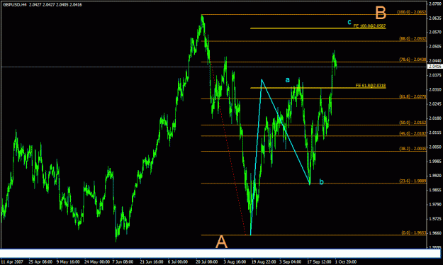This screenshot has width=443, height=265.
Task: Click the 1 Oct 20:00 time label
Action: point(346,262)
